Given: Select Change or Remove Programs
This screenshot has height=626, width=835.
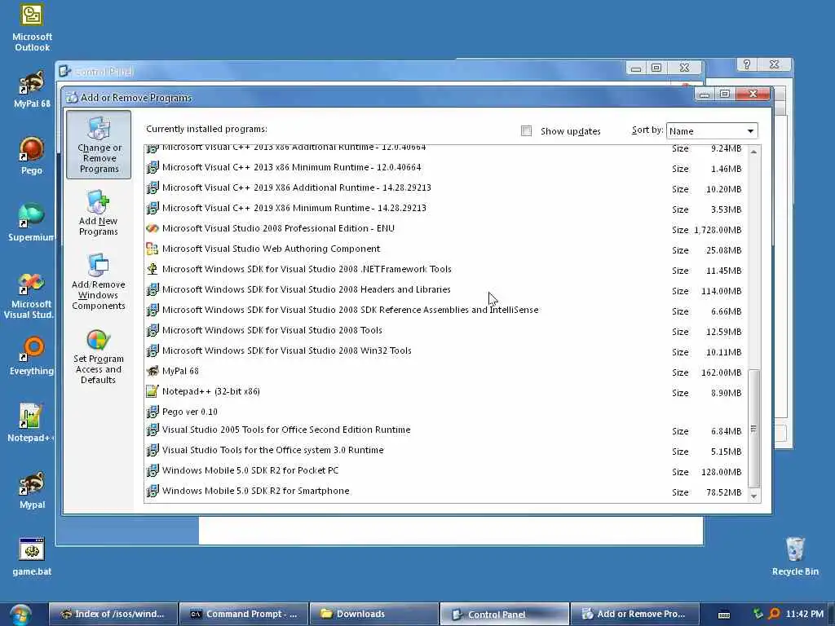Looking at the screenshot, I should (x=99, y=145).
